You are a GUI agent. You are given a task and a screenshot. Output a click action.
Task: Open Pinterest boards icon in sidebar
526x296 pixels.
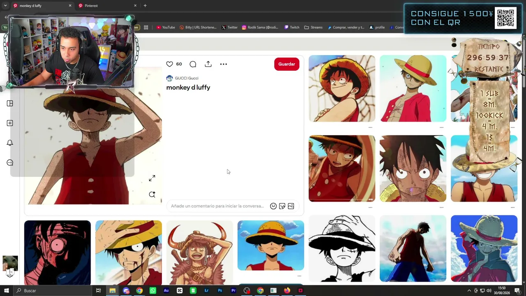(10, 104)
